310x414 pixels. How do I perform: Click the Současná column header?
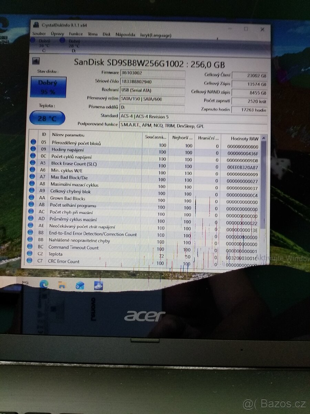pyautogui.click(x=156, y=137)
